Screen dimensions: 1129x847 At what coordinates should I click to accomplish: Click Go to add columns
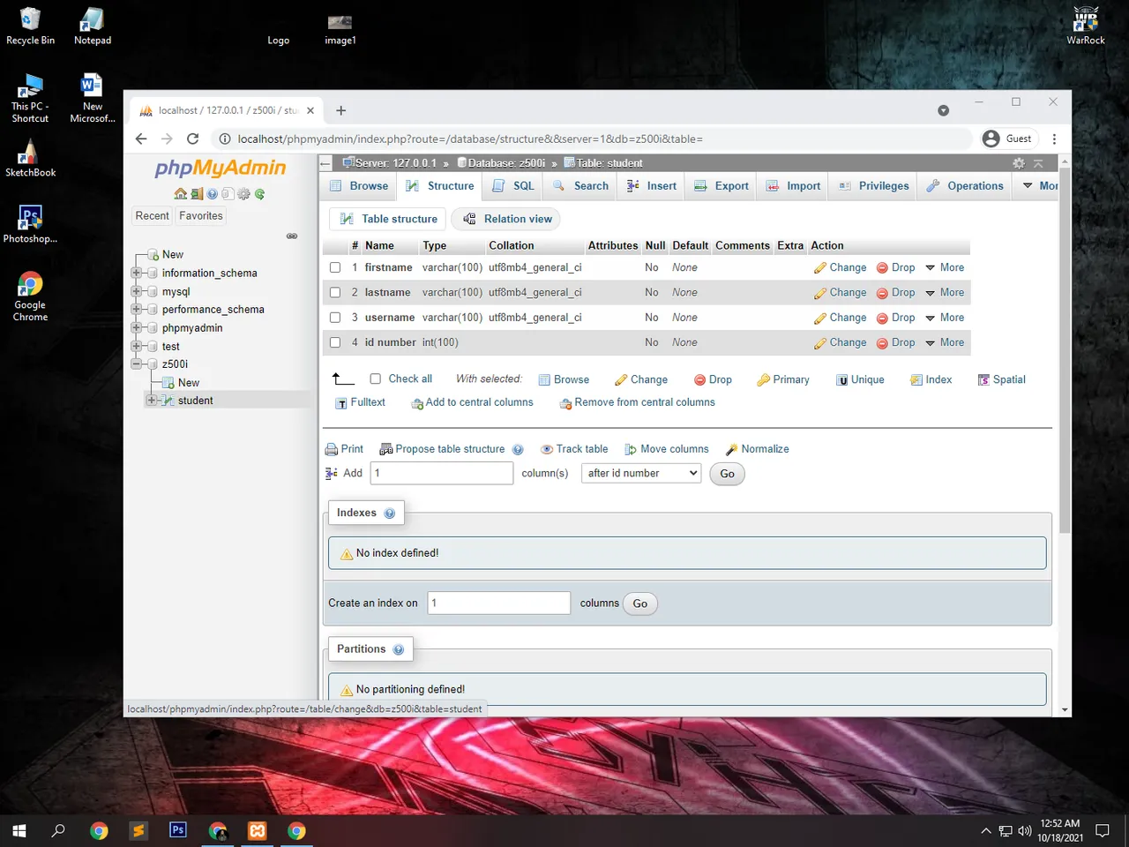[727, 474]
